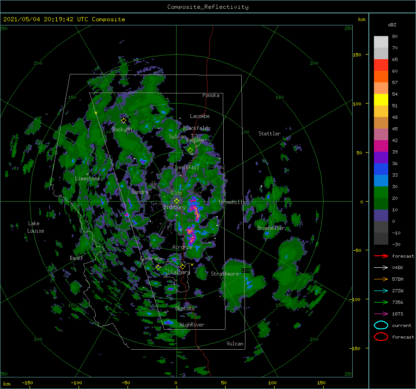Click the magenta storm cell north of Airdrie
The image size is (416, 389).
(191, 235)
